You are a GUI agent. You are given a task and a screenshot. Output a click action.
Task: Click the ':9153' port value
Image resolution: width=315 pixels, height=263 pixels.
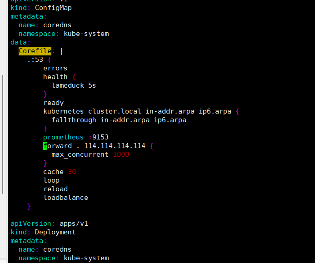pyautogui.click(x=99, y=137)
